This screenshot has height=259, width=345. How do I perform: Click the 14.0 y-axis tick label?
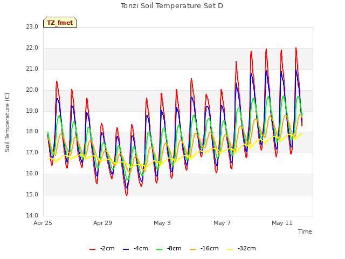point(32,215)
